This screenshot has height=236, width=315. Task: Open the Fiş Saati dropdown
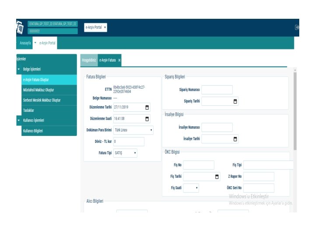(x=191, y=188)
